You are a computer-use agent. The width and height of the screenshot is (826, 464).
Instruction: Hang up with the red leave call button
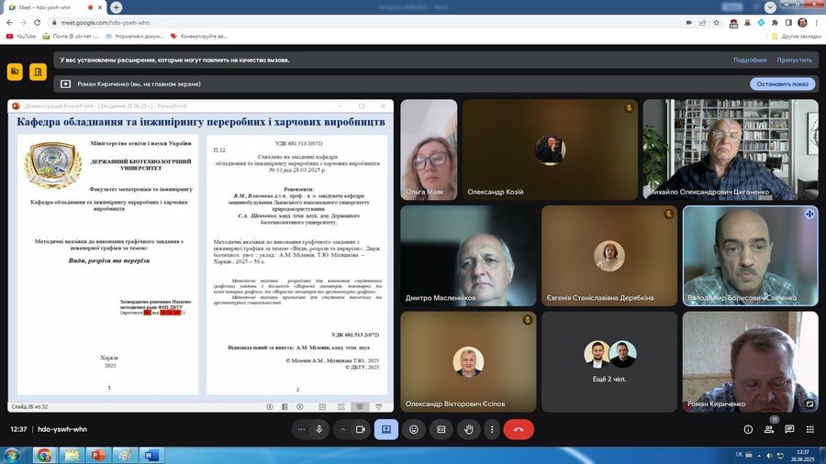click(519, 428)
